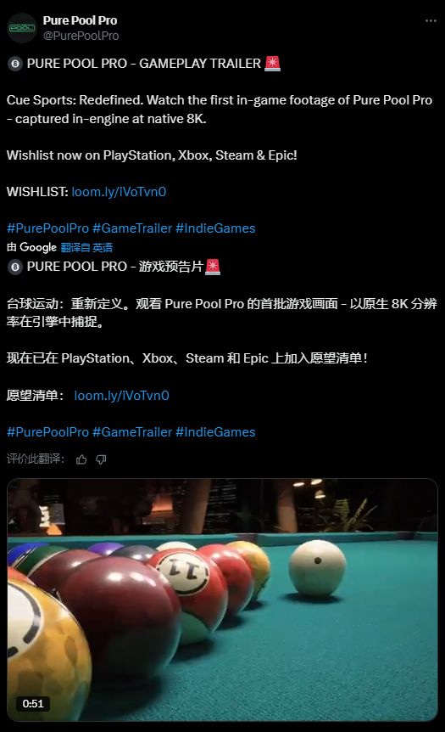Rate translation with thumbs down
Viewport: 445px width, 732px height.
[x=101, y=459]
